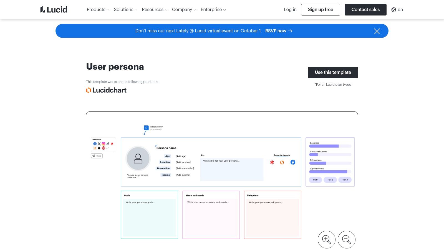This screenshot has height=249, width=444.
Task: Click the X logo in Brand logos panel
Action: (x=99, y=144)
